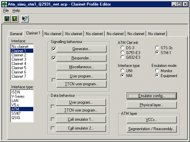This screenshot has height=142, width=190.
Task: Select "QSIG" in Interface type list
Action: tap(22, 118)
